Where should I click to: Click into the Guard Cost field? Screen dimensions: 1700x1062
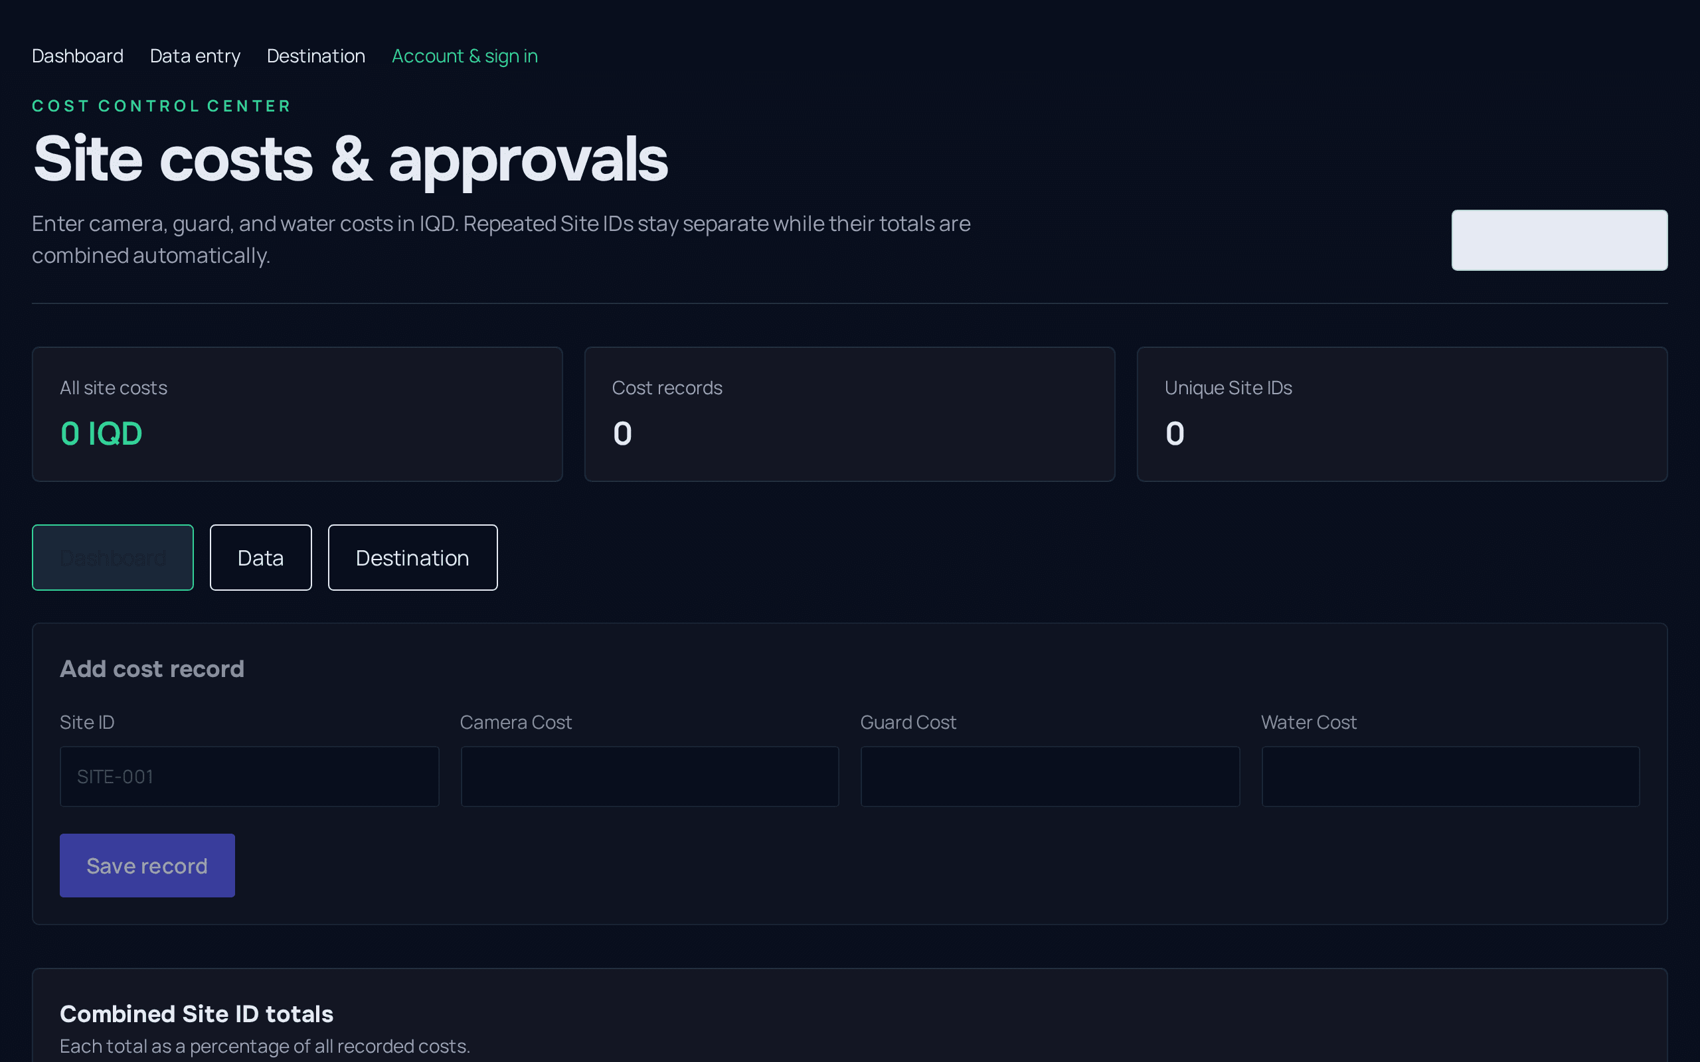(x=1049, y=776)
